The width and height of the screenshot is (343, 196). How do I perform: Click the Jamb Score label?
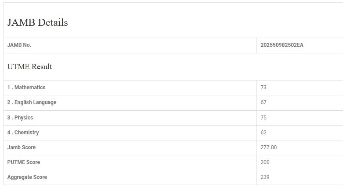click(22, 147)
